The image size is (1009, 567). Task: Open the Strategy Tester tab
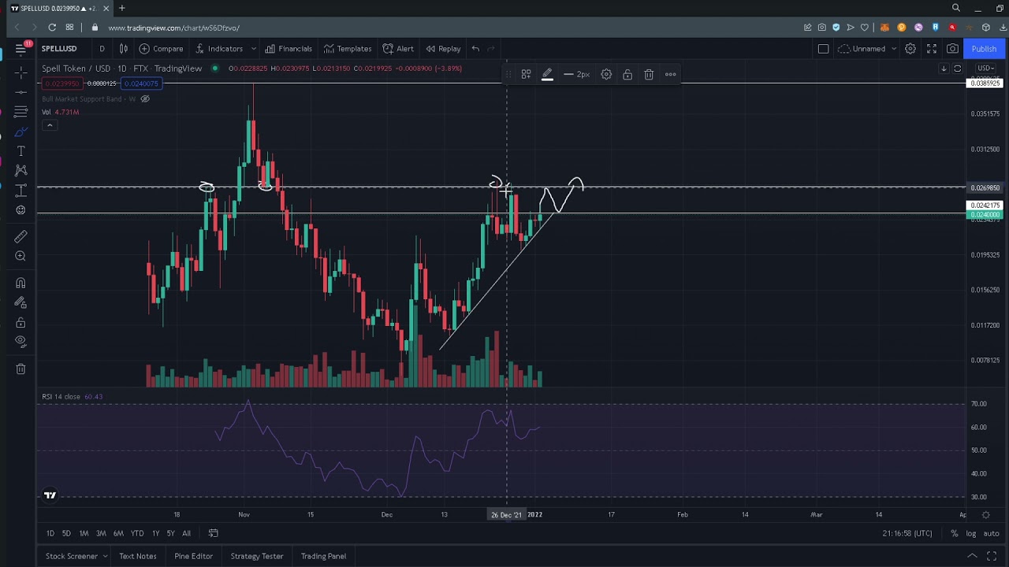coord(257,556)
